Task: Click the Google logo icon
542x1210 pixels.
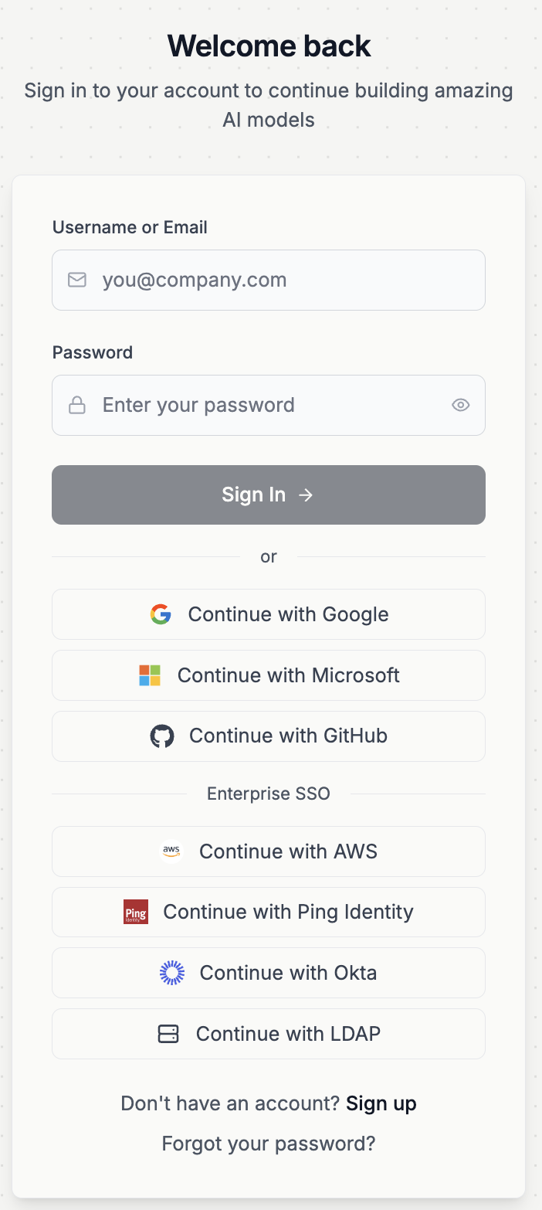Action: pos(161,614)
